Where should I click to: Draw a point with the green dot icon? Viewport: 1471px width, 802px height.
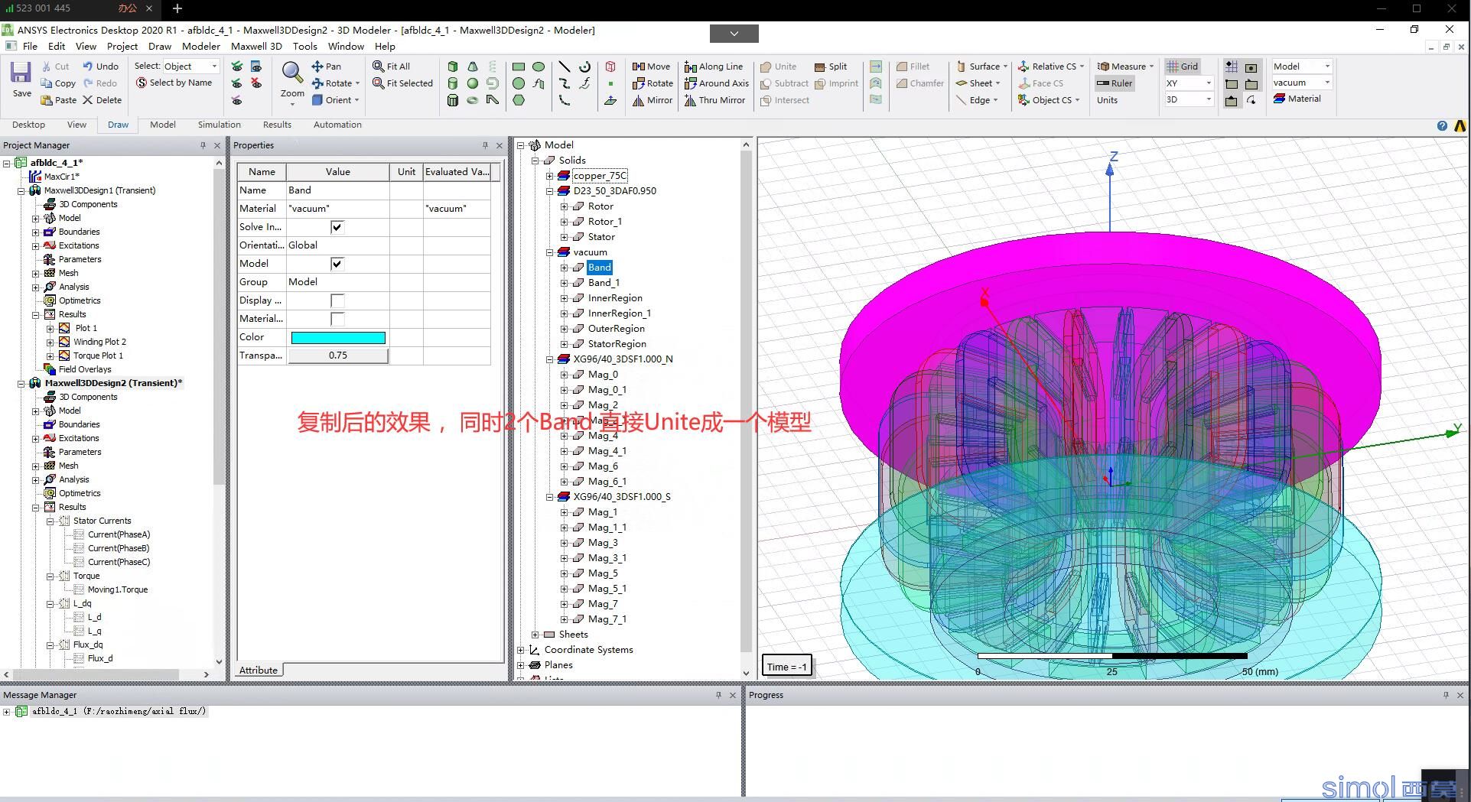point(610,83)
